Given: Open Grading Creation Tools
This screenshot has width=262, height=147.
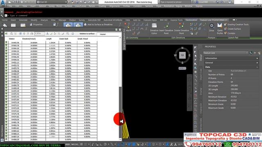Looking at the screenshot, I should [x=236, y=24].
